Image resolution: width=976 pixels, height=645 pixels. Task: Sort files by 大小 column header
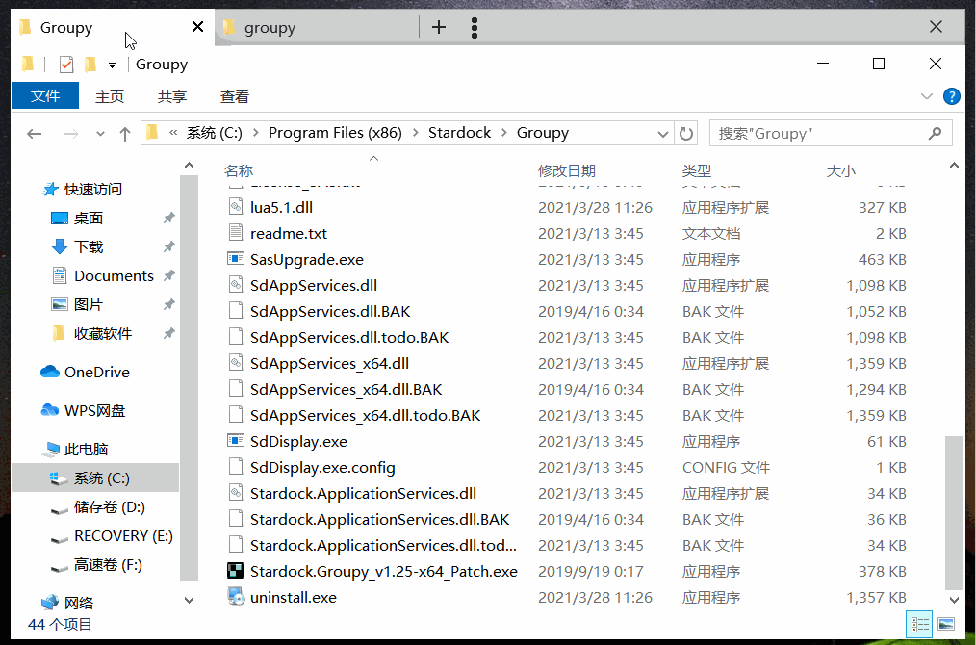tap(841, 170)
